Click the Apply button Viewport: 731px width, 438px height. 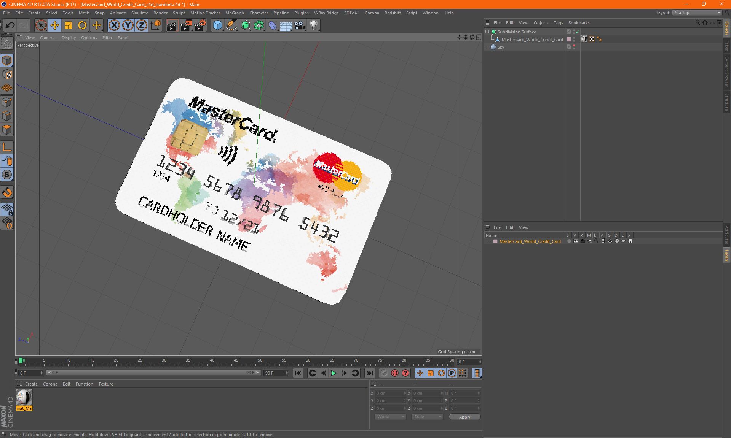[x=464, y=417]
